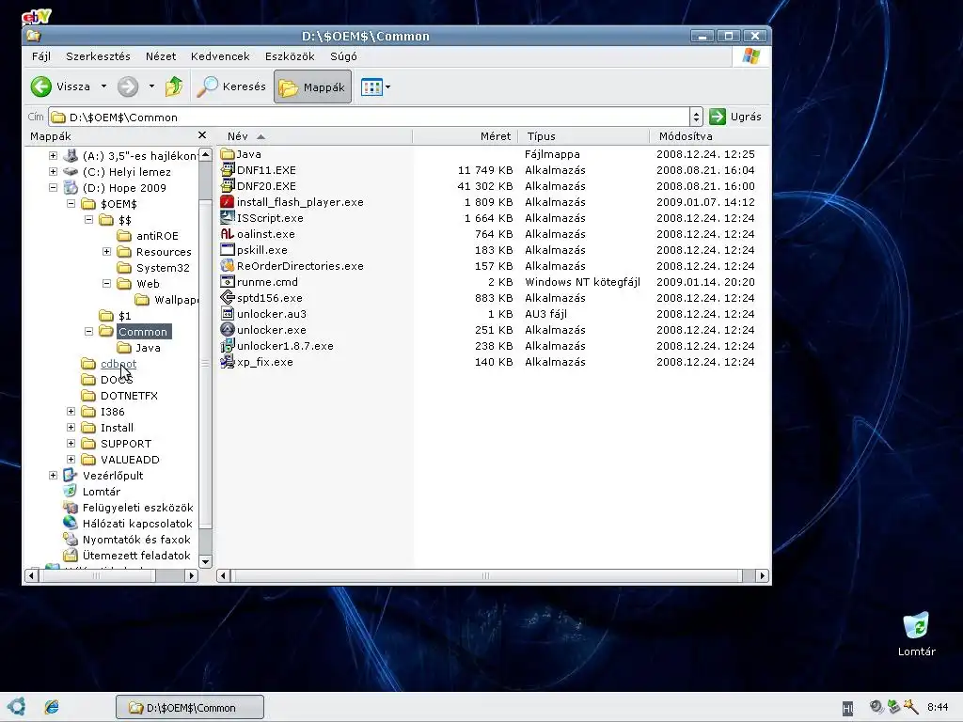Expand the A: floppy drive node
The image size is (963, 722).
click(53, 156)
